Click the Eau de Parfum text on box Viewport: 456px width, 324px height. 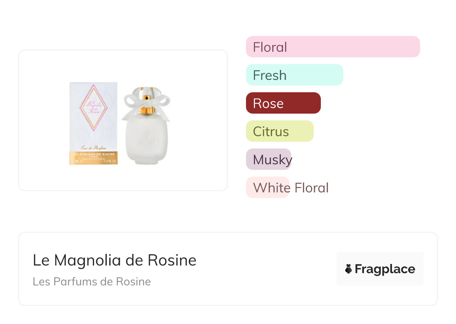tap(93, 148)
